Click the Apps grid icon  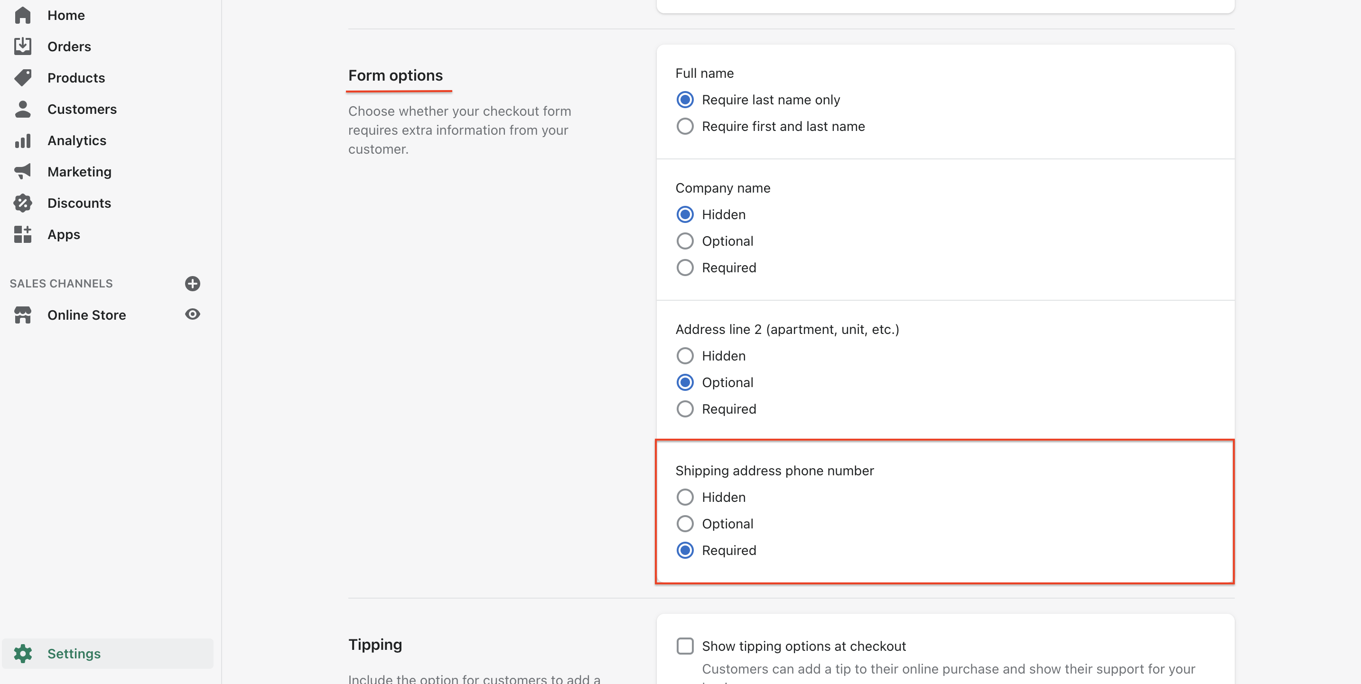pos(23,234)
